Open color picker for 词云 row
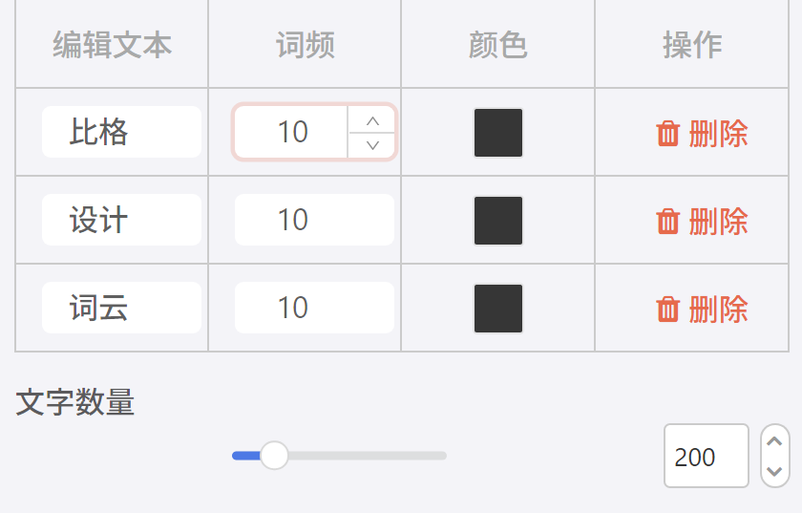 498,309
